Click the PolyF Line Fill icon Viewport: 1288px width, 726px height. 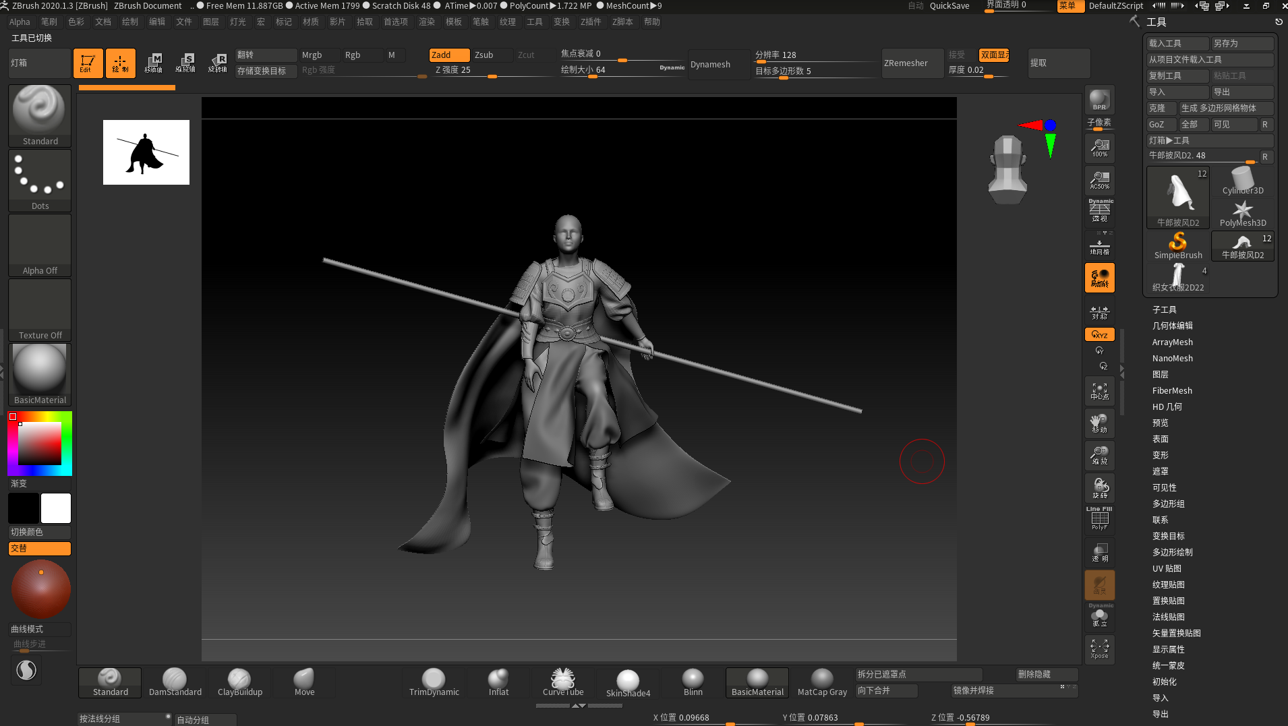1099,519
